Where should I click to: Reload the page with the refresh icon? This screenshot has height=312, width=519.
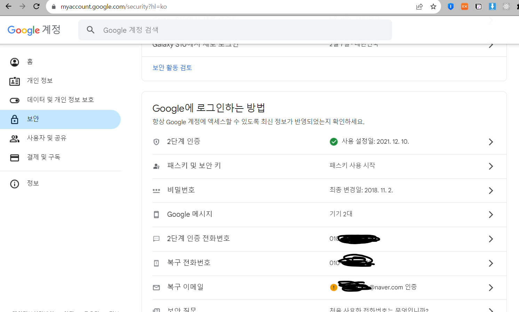(37, 6)
